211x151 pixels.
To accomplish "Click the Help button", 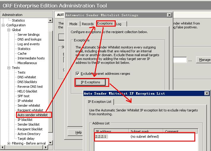I will click(x=78, y=132).
